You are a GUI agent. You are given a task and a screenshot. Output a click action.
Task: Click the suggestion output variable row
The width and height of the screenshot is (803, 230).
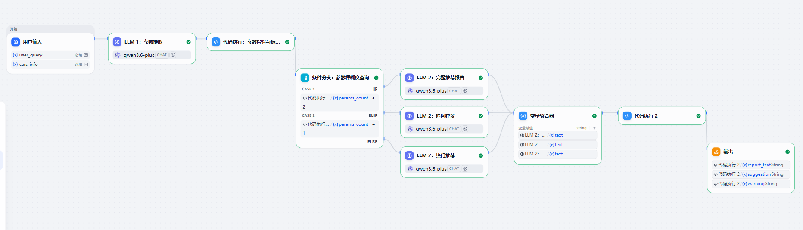click(x=750, y=174)
